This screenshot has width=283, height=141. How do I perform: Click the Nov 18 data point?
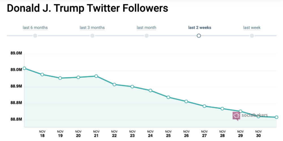42,75
